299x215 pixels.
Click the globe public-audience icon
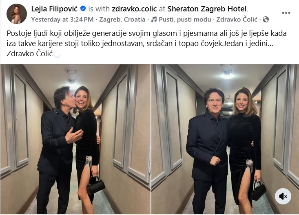pos(266,20)
